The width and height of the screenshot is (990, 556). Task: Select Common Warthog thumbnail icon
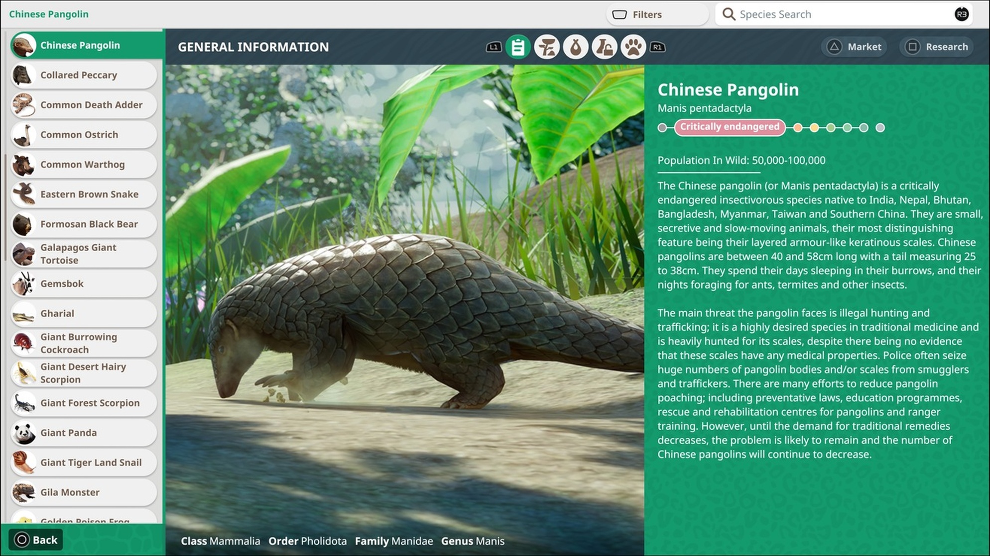point(23,165)
